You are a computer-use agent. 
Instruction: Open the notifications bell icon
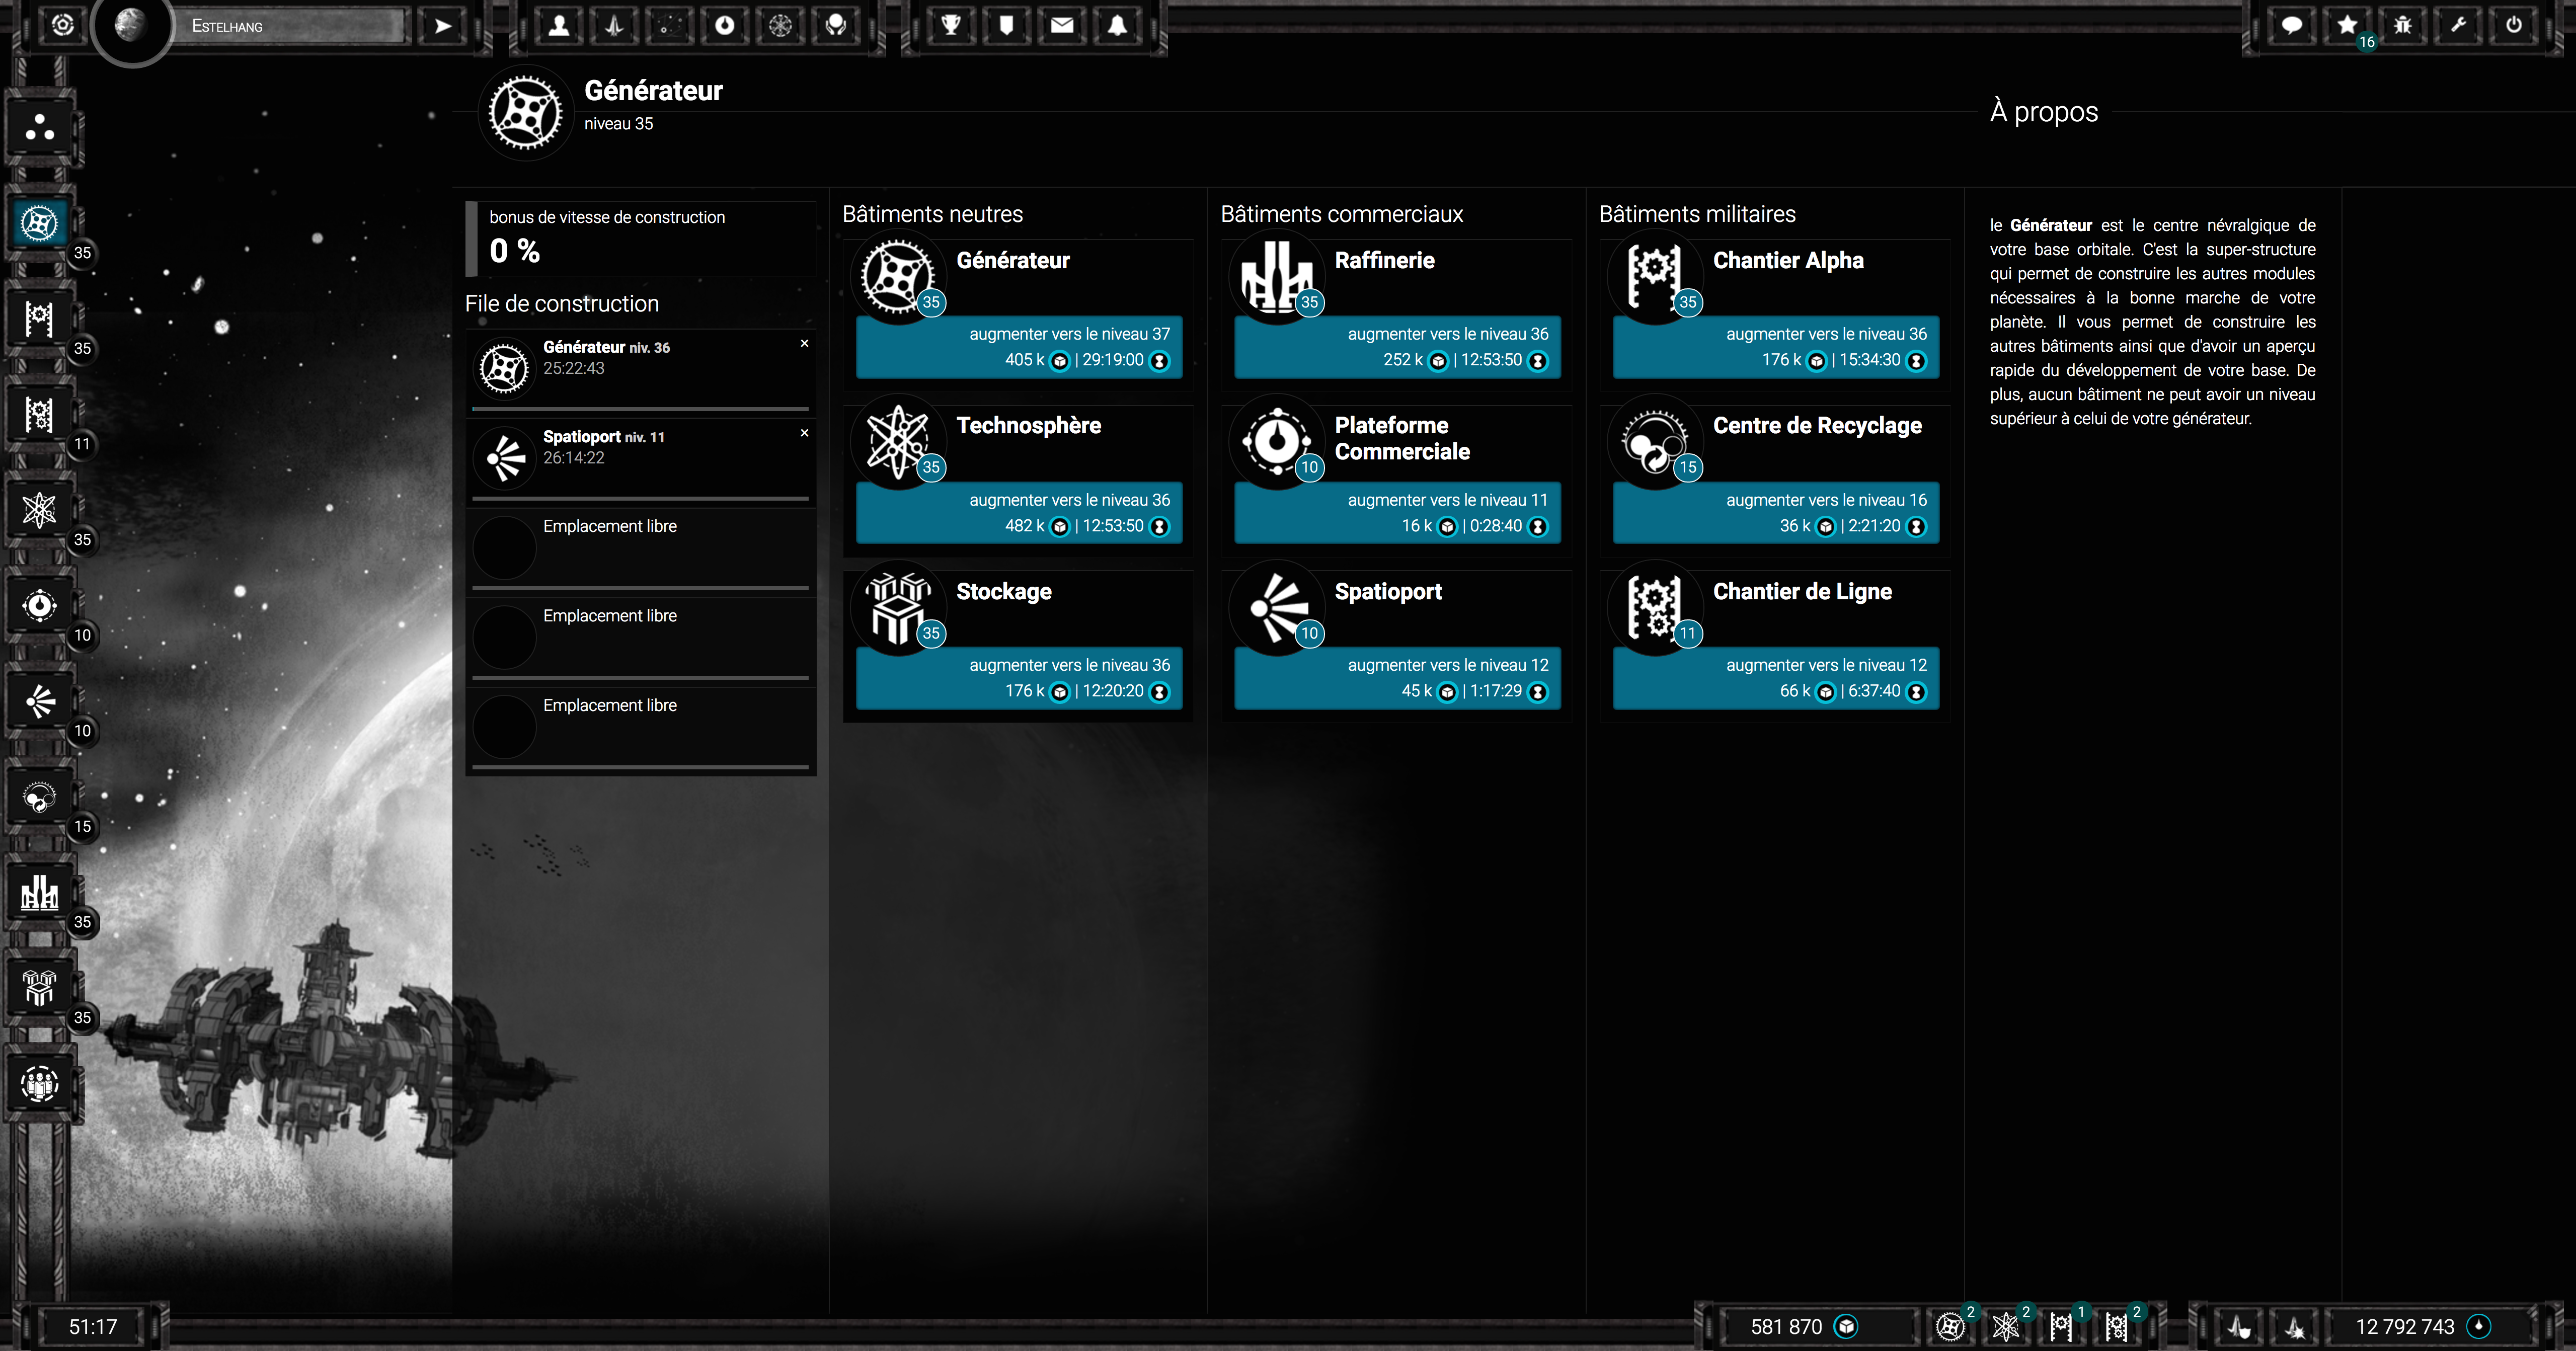pos(1117,26)
